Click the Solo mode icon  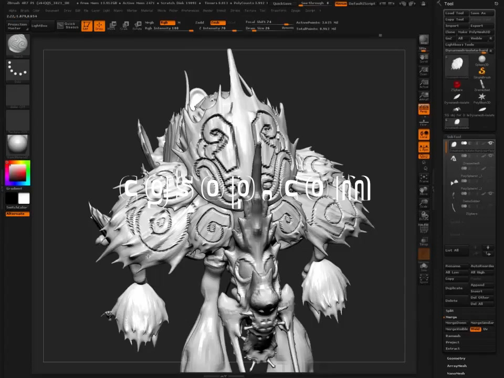click(424, 267)
